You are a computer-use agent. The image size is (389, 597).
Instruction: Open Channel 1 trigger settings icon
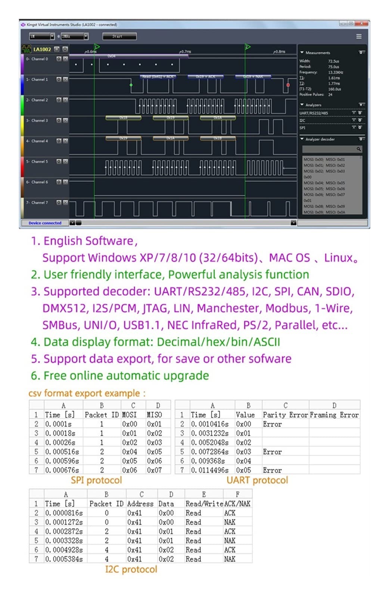pos(59,79)
